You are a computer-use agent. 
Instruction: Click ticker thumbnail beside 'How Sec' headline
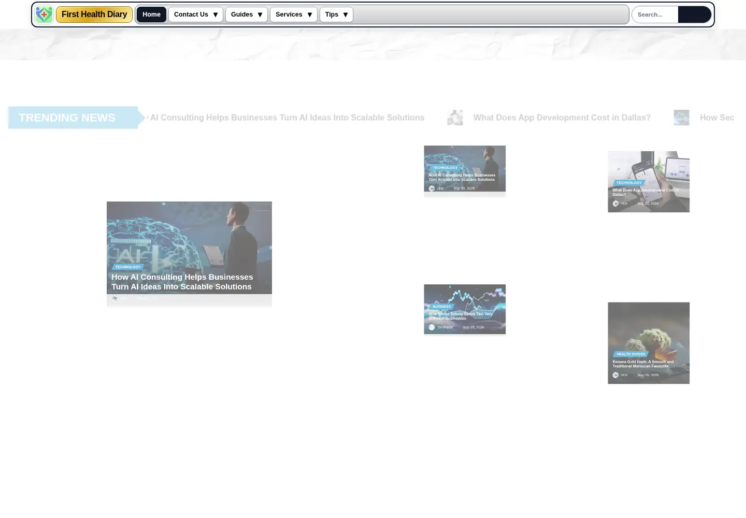pos(681,118)
